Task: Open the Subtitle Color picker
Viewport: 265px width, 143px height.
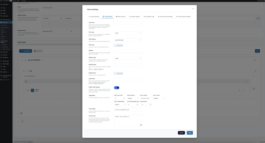Action: [119, 73]
